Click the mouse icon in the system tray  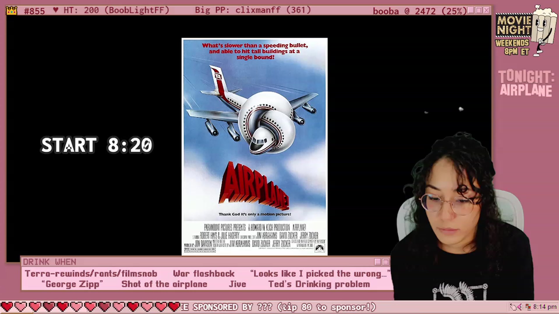pos(513,307)
